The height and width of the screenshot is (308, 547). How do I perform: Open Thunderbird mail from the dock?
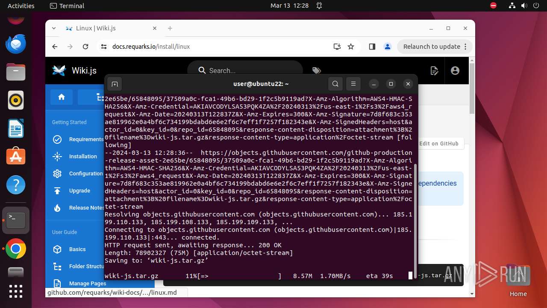(16, 43)
